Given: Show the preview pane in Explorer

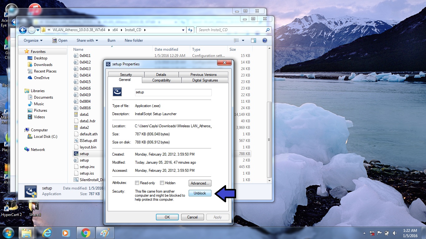Looking at the screenshot, I should [253, 40].
